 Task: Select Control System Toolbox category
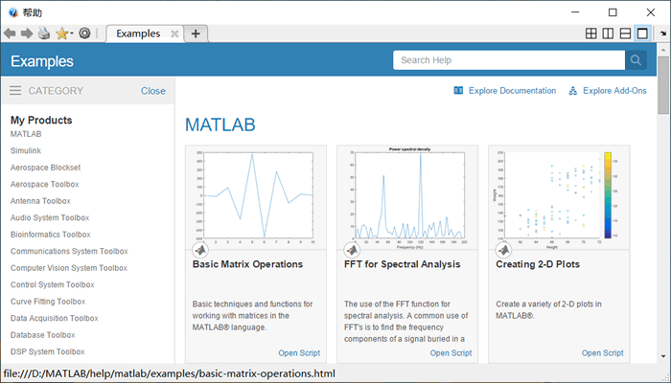tap(52, 284)
